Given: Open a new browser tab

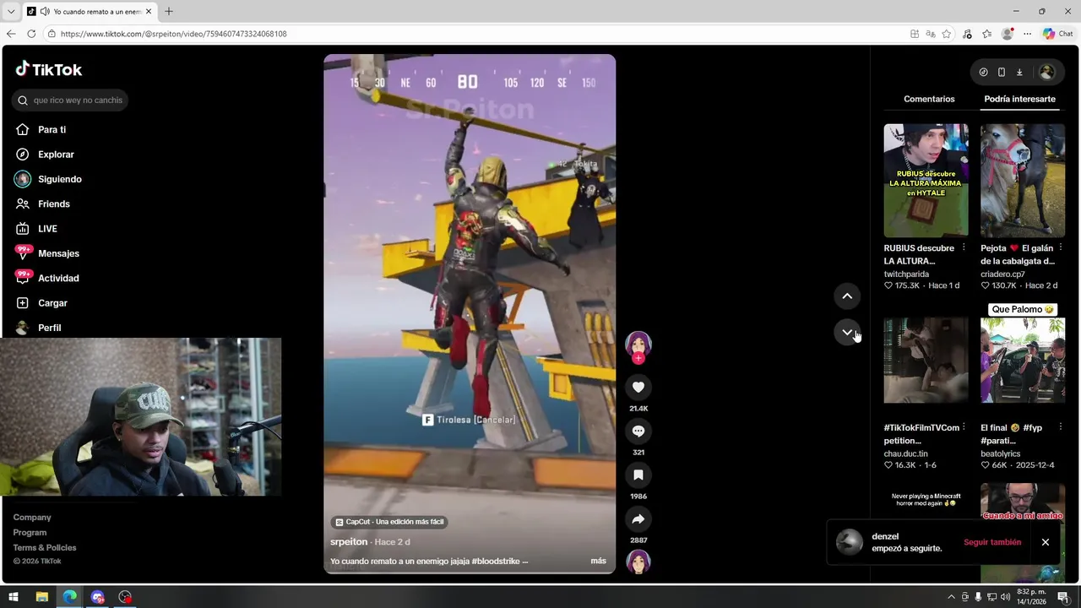Looking at the screenshot, I should click(x=169, y=12).
